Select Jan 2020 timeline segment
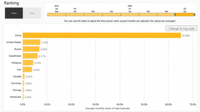This screenshot has width=200, height=112. tap(130, 14)
